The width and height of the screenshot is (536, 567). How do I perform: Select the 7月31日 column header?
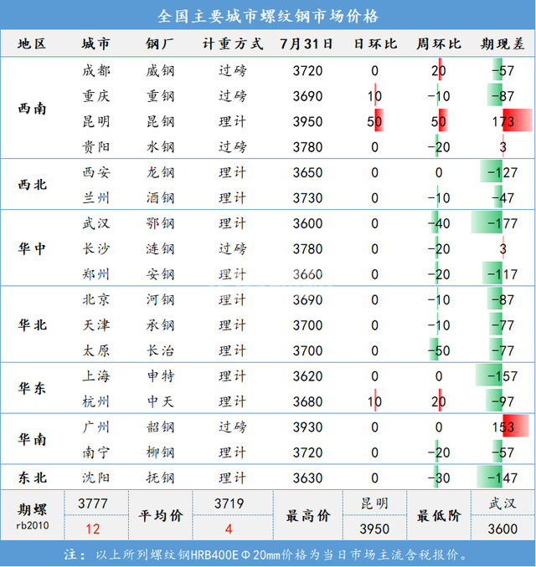click(307, 43)
